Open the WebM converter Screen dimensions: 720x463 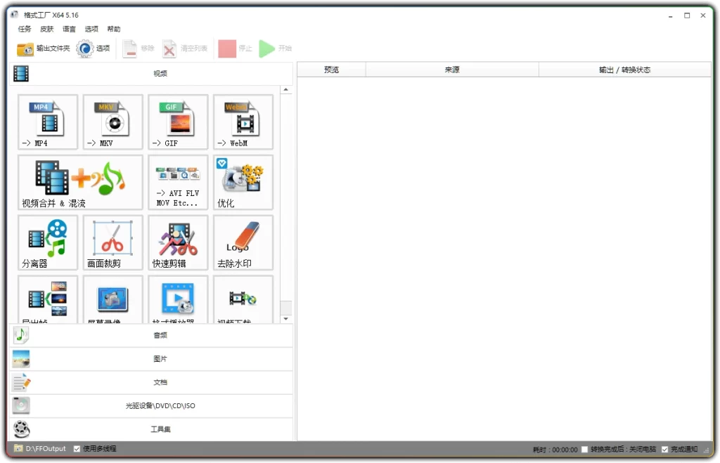coord(242,122)
